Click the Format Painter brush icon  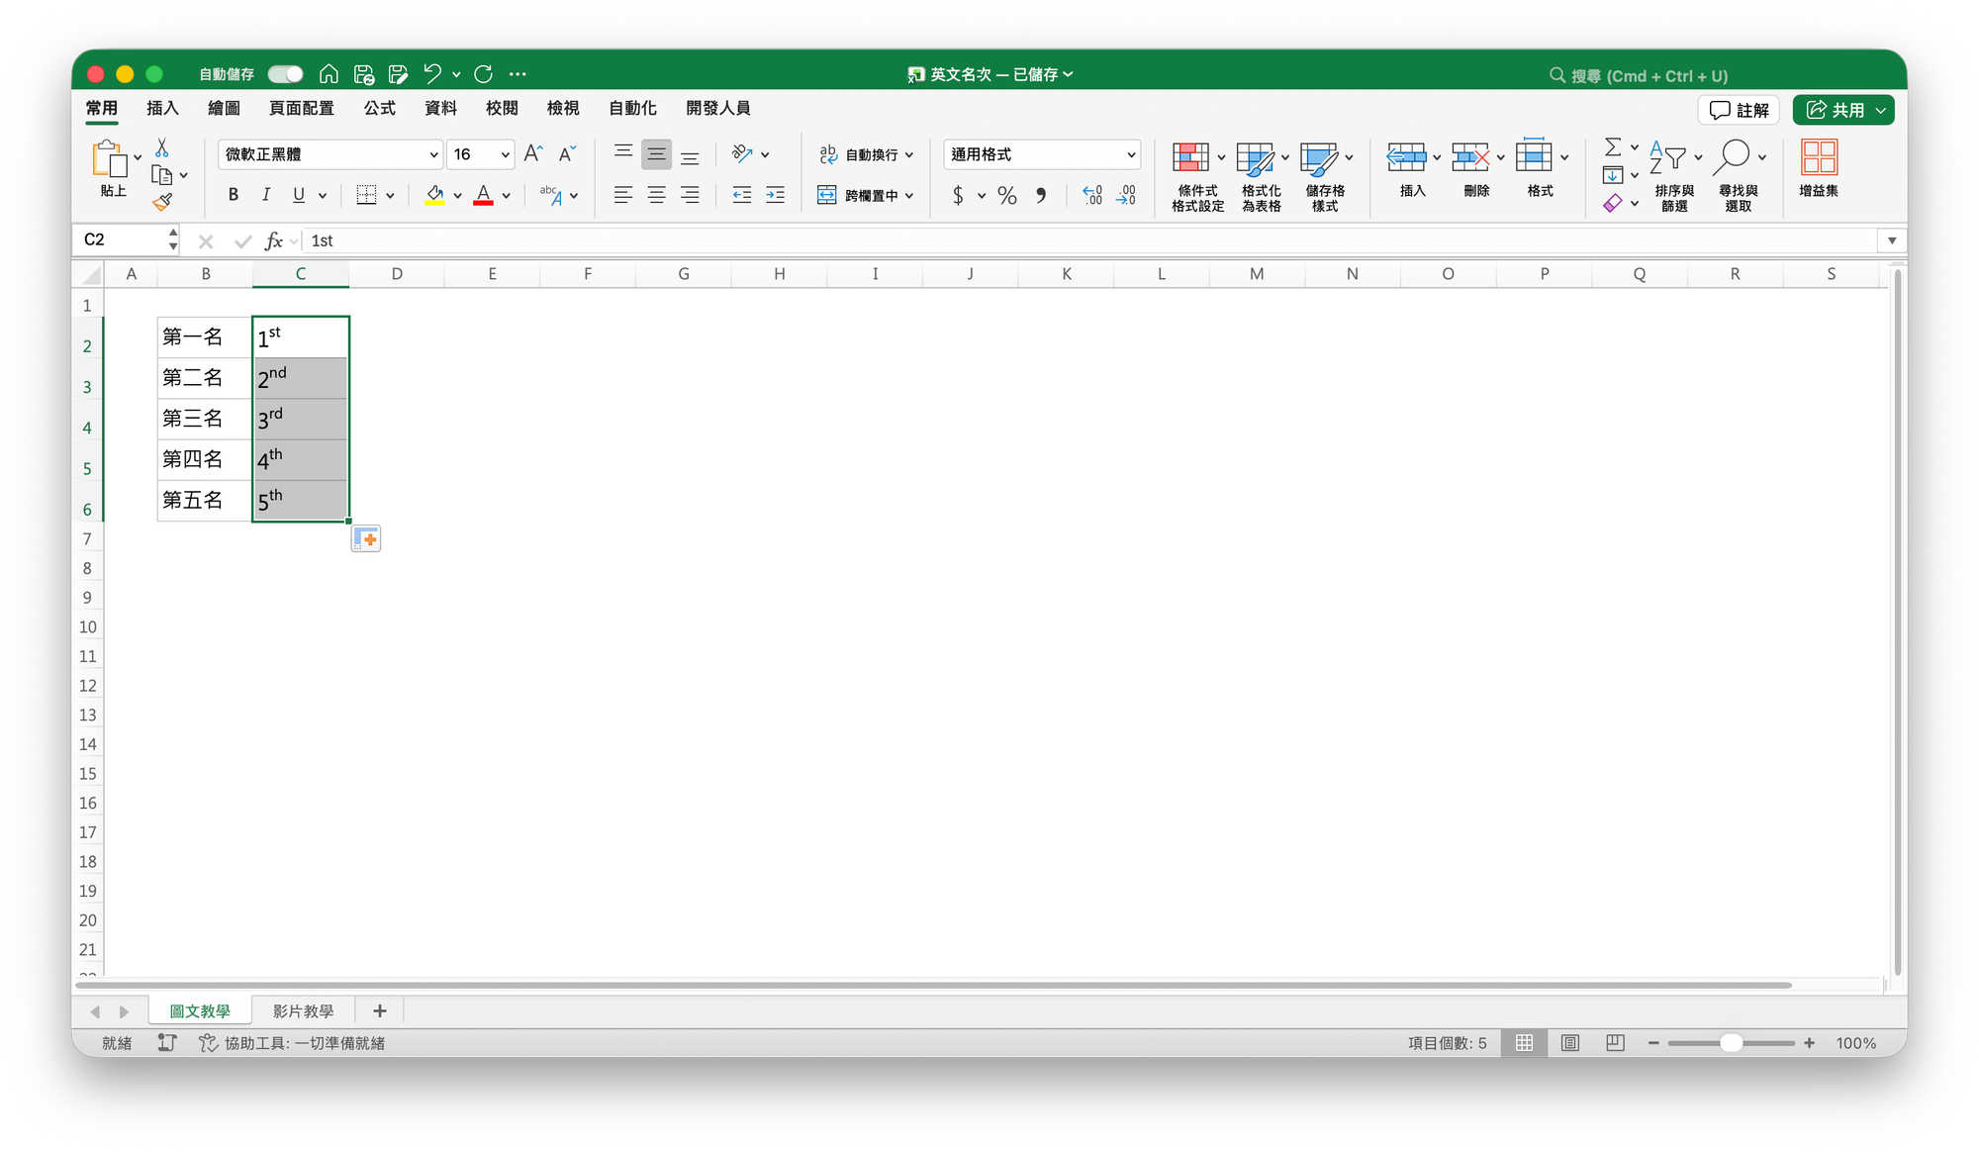[162, 203]
